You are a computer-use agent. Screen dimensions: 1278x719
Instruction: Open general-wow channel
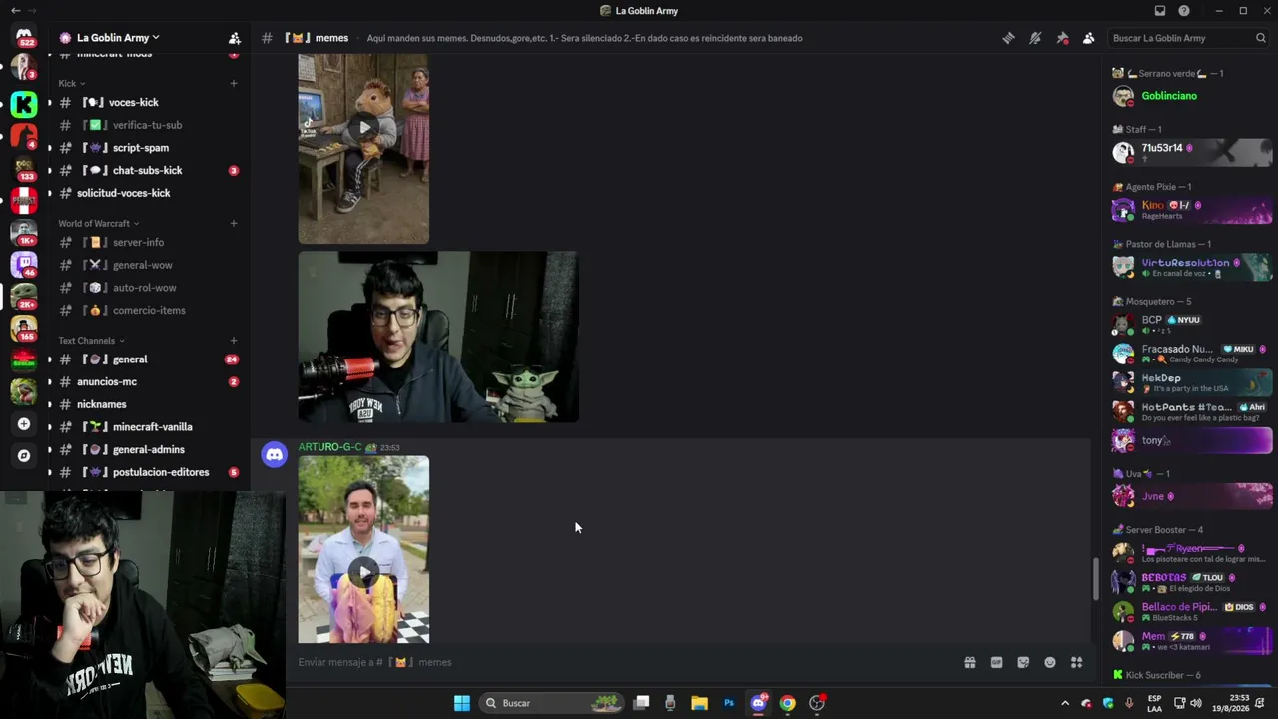148,265
